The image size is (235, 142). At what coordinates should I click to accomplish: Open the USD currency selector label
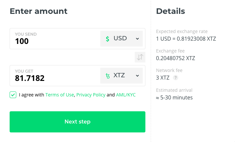120,38
